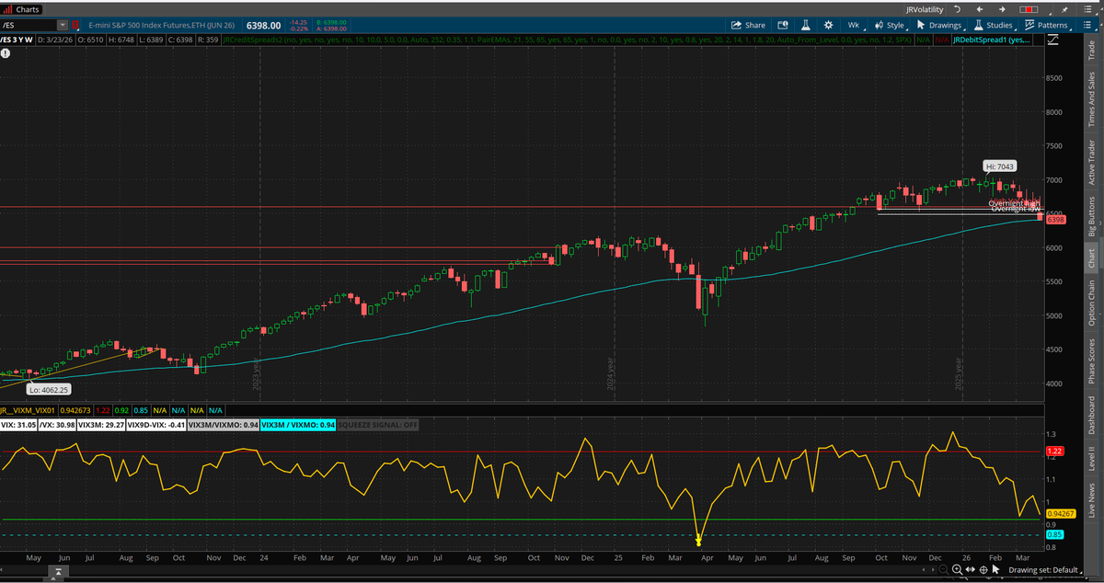Image resolution: width=1104 pixels, height=583 pixels.
Task: Click the exclamation alert icon on chart
Action: 6,53
